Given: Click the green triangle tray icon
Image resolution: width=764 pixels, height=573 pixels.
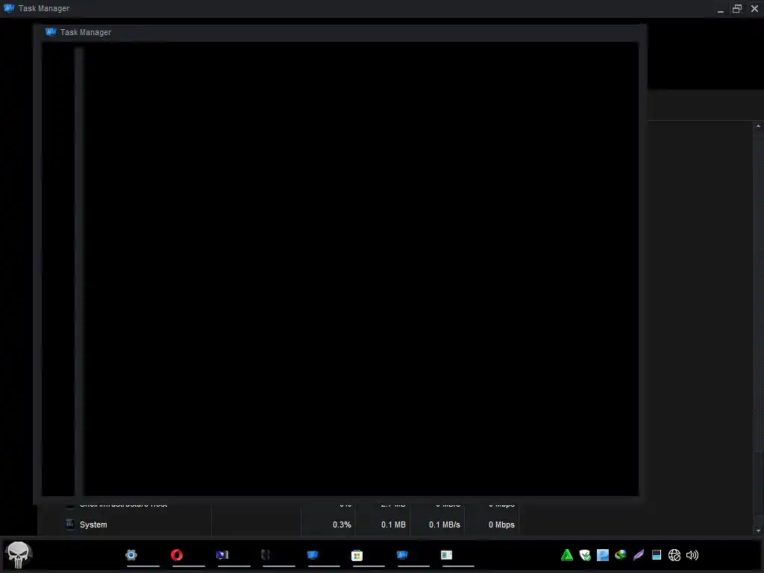Looking at the screenshot, I should (x=567, y=555).
